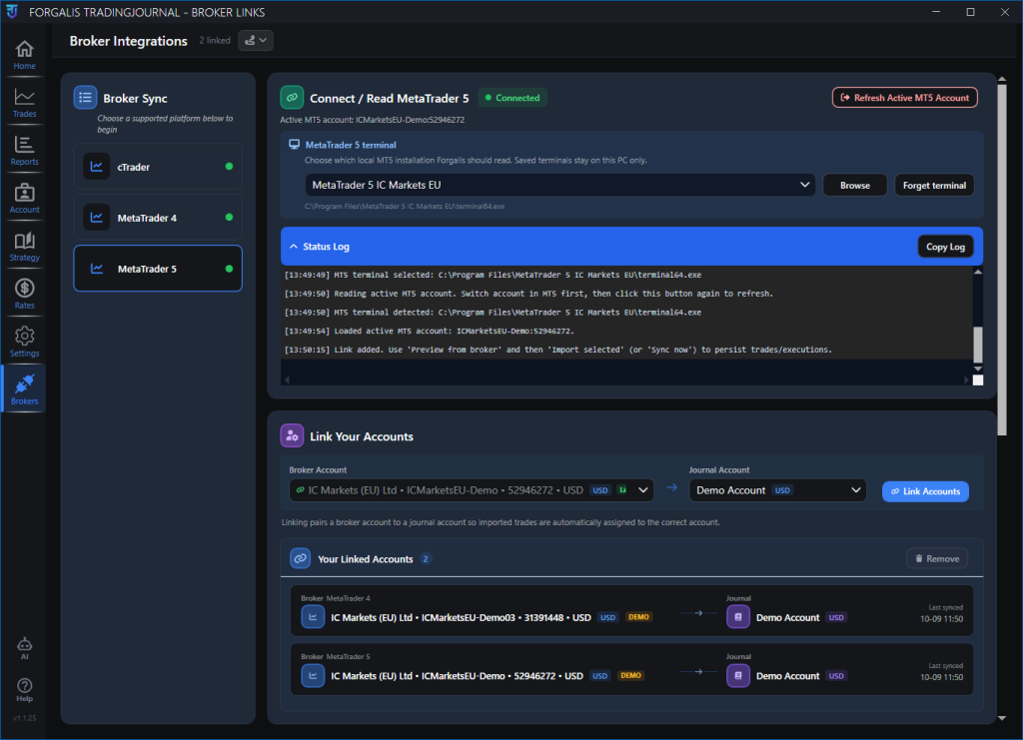Click the '2 linked' count text

[215, 40]
